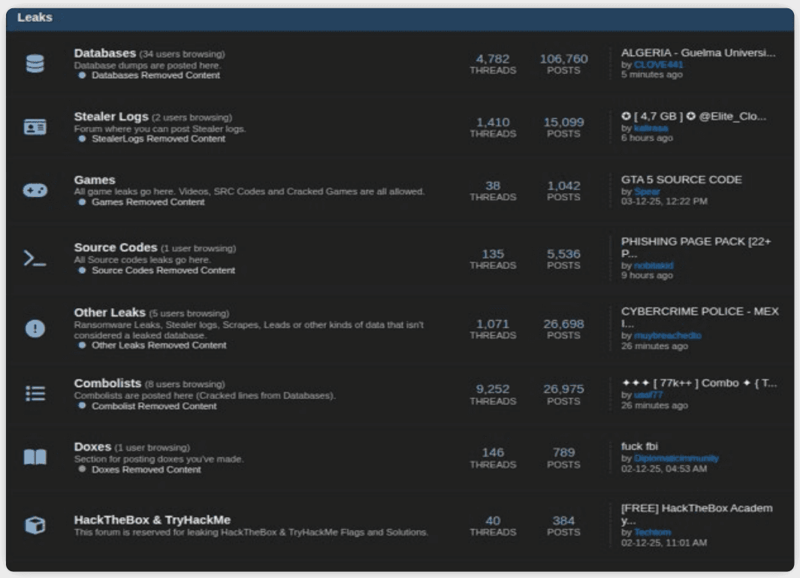This screenshot has height=578, width=800.
Task: Open the Games forum
Action: point(95,180)
